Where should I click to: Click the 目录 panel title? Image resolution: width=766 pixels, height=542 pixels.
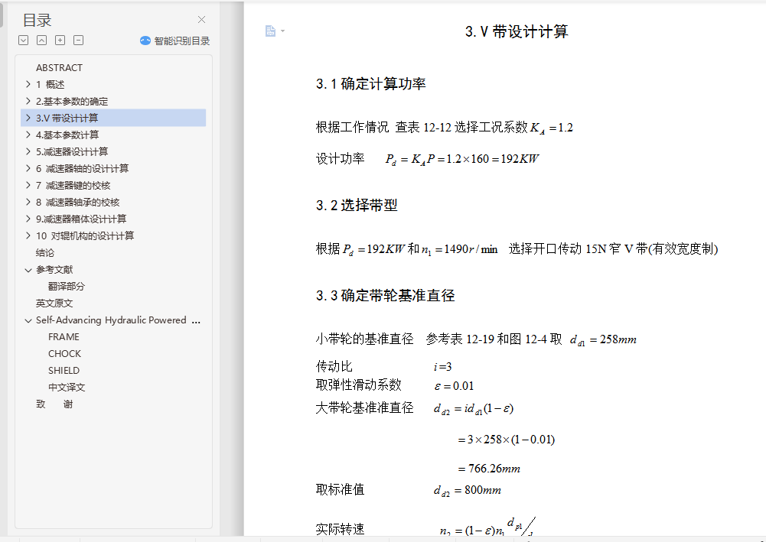pos(37,20)
